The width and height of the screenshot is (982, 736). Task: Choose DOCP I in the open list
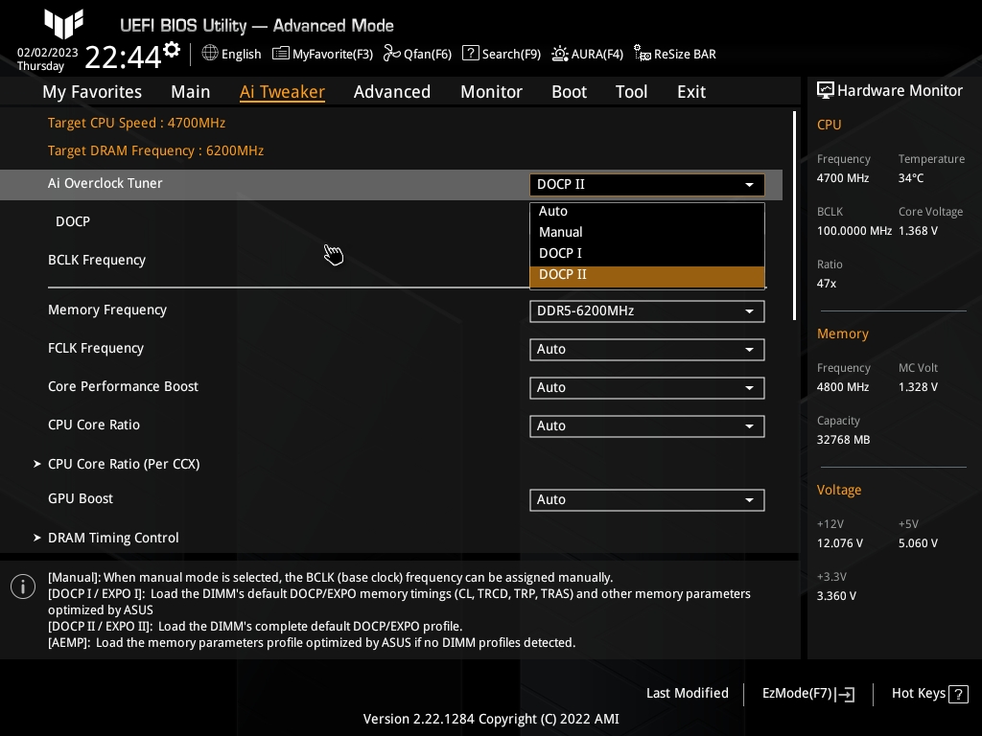coord(647,253)
